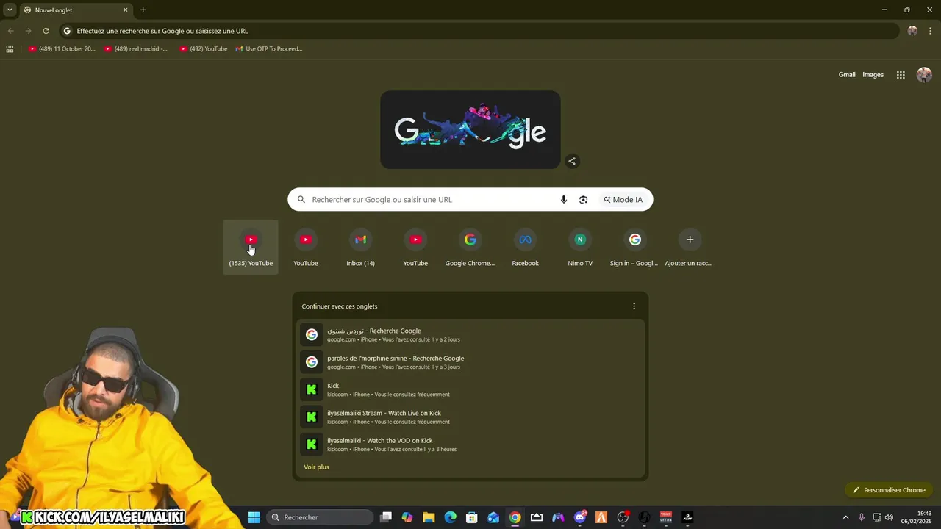The height and width of the screenshot is (529, 941).
Task: Click the Windows taskbar Rechercher box
Action: 319,517
